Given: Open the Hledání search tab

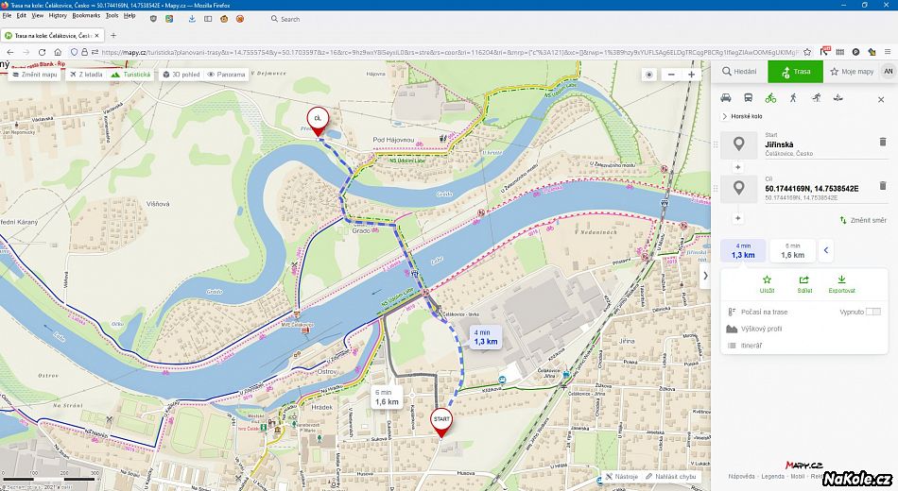Looking at the screenshot, I should 739,72.
